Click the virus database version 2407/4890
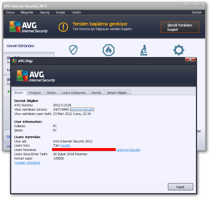This screenshot has width=210, height=198. coord(61,109)
